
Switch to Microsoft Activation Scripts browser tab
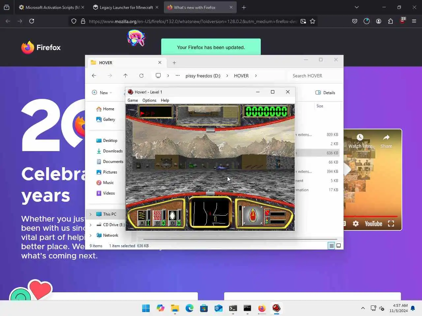(x=49, y=7)
